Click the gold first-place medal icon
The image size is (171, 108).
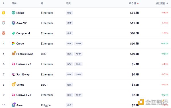click(x=3, y=12)
